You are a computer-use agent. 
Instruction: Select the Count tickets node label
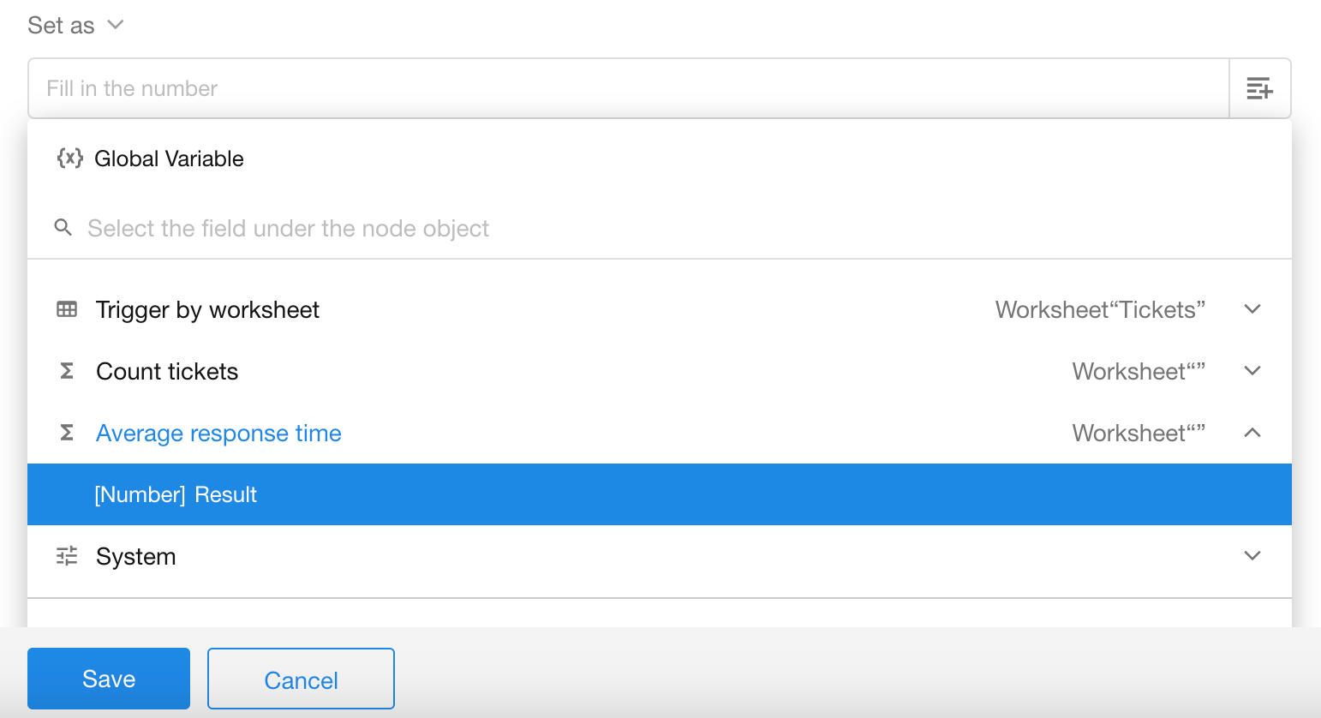[167, 371]
